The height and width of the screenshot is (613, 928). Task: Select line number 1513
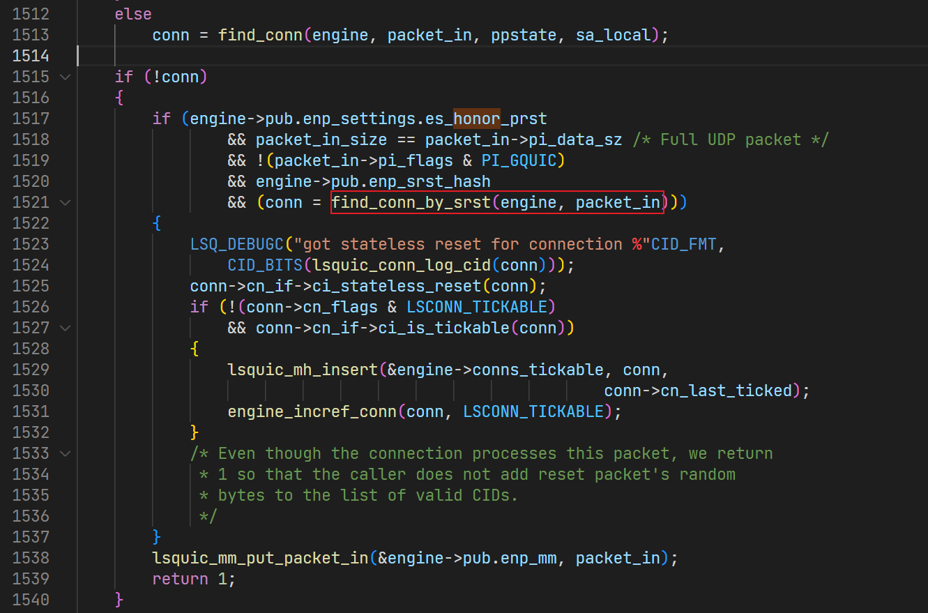pyautogui.click(x=31, y=35)
